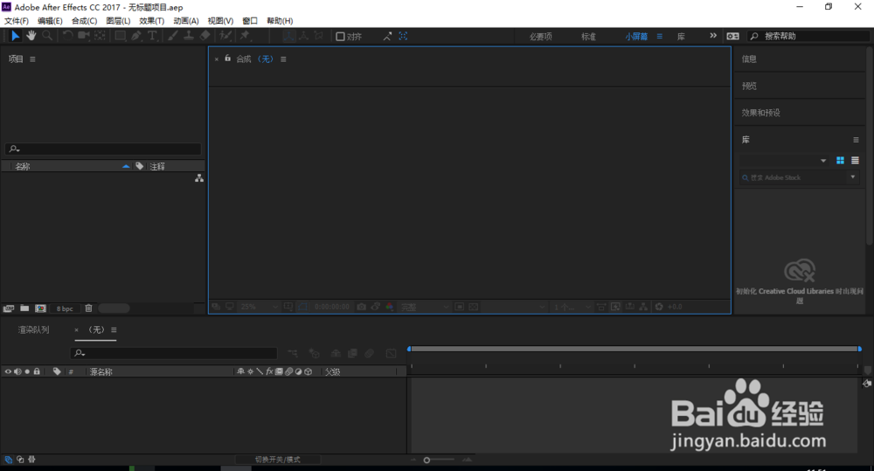Select the Hand tool
Viewport: 874px width, 471px height.
(x=31, y=36)
